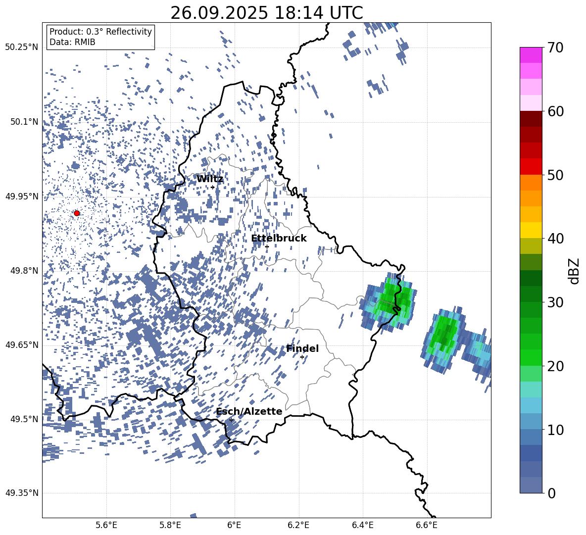Click the Product: 0.3° Reflectivity text
This screenshot has height=535, width=586.
pyautogui.click(x=100, y=32)
